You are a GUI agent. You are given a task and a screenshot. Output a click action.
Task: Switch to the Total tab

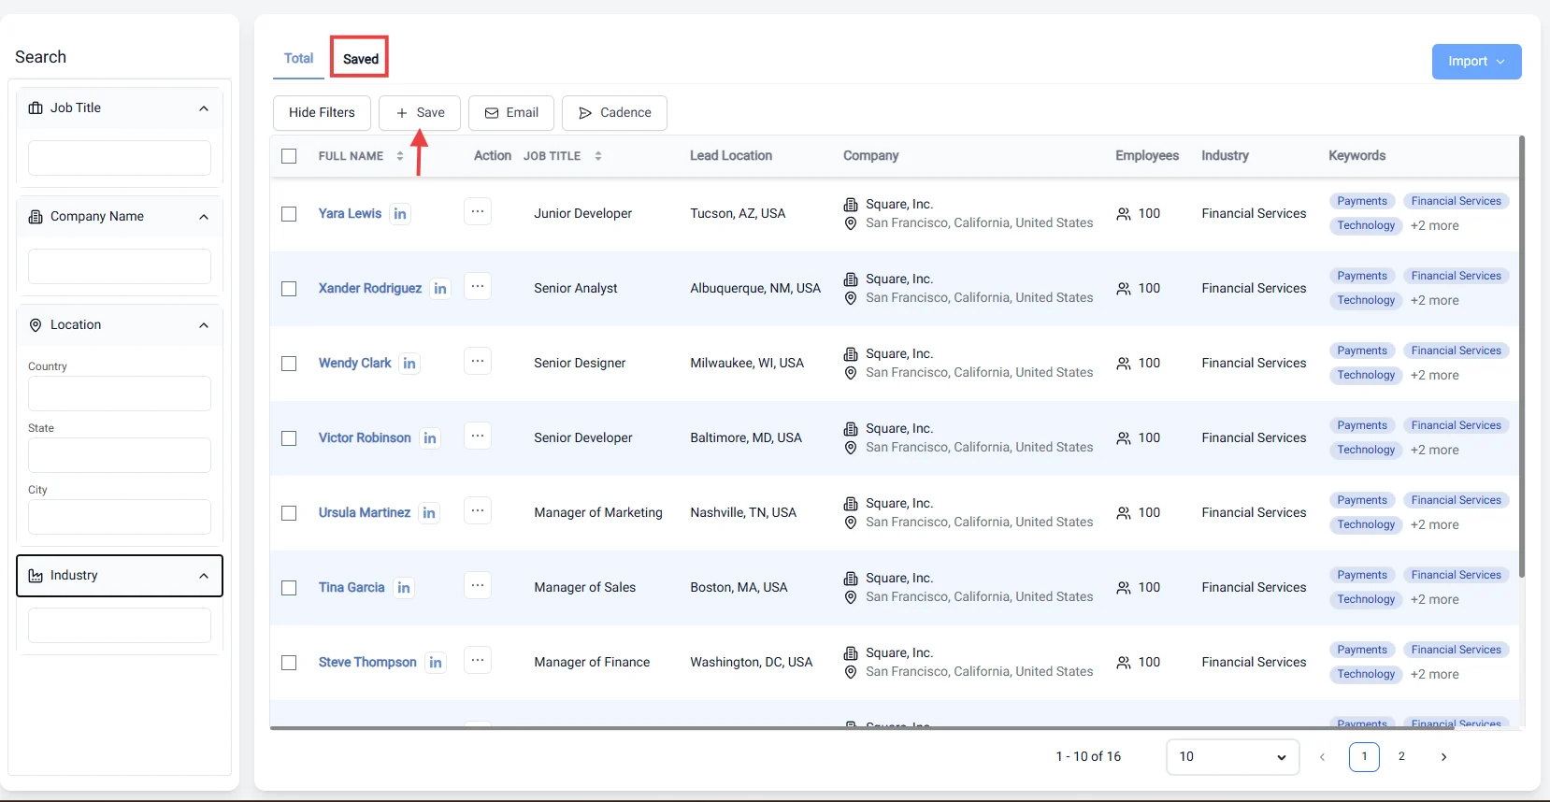point(298,59)
